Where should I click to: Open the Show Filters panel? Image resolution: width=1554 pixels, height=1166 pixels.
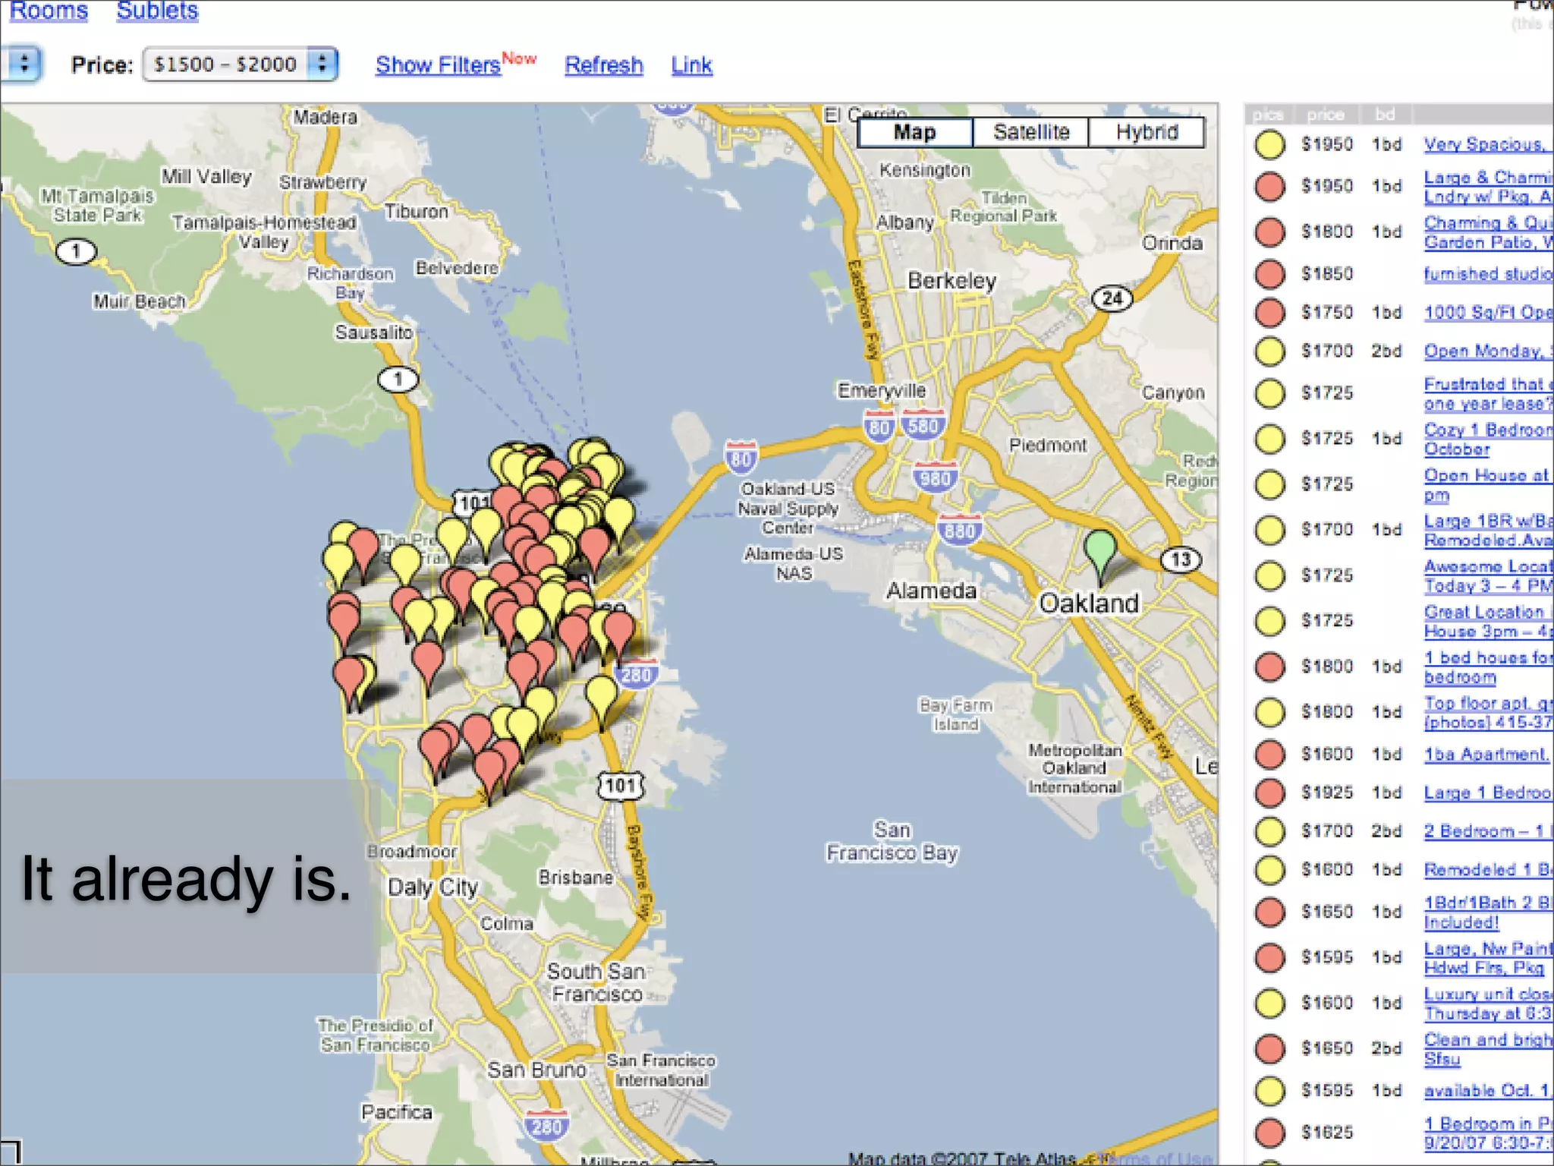tap(439, 65)
